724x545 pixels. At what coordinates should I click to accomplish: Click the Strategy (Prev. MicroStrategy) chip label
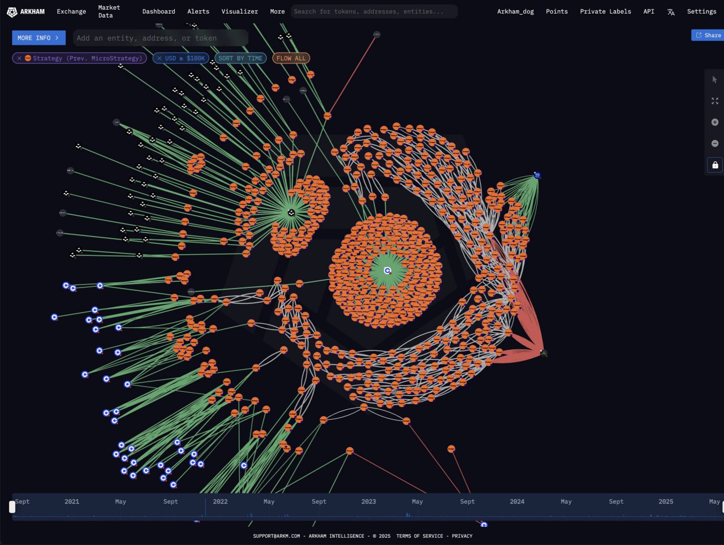[87, 58]
